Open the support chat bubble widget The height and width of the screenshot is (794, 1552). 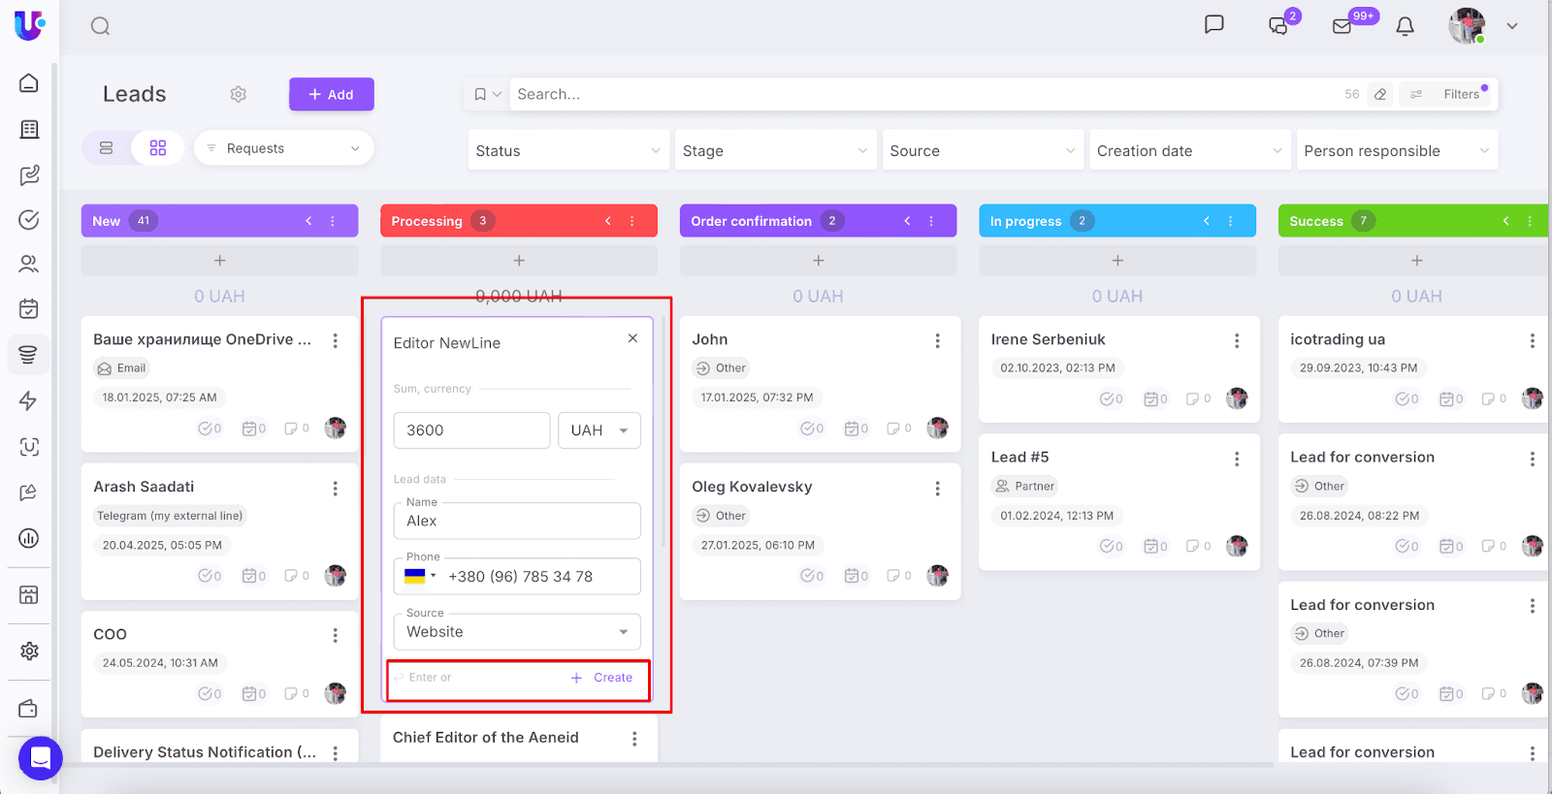click(x=40, y=757)
